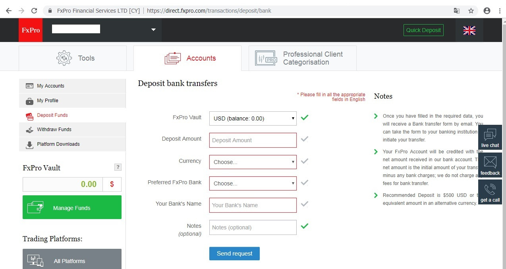Bookmark this page with the star icon
Screen dimensions: 506x269
tap(471, 11)
